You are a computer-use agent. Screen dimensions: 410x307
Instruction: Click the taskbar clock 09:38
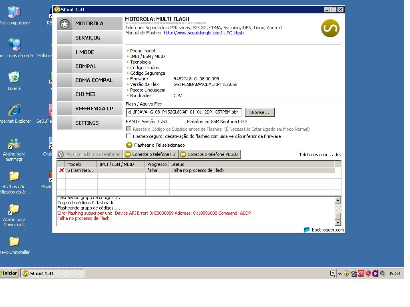pyautogui.click(x=394, y=273)
